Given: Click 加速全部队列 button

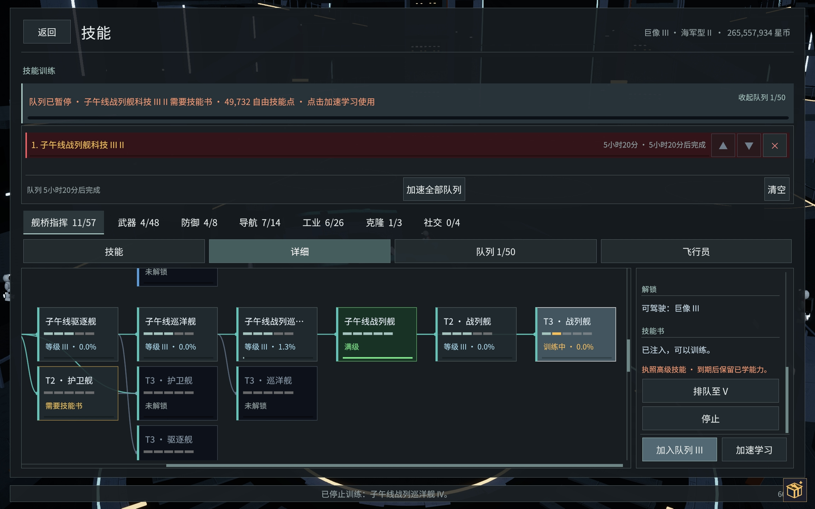Looking at the screenshot, I should [x=434, y=189].
